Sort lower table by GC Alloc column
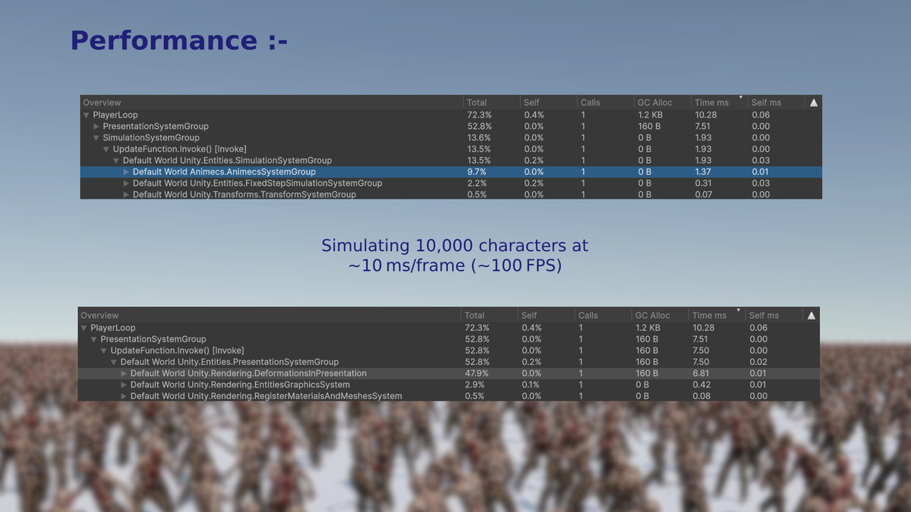Image resolution: width=911 pixels, height=512 pixels. coord(652,316)
